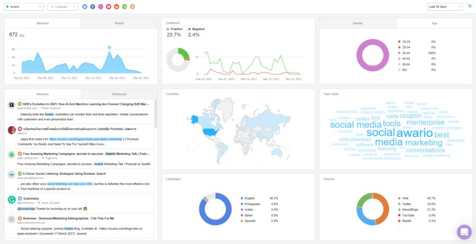Click "menterprise" in the topic cloud

click(x=425, y=123)
